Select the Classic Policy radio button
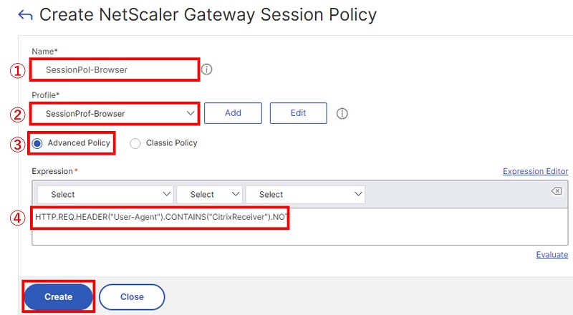This screenshot has height=315, width=573. pos(135,143)
